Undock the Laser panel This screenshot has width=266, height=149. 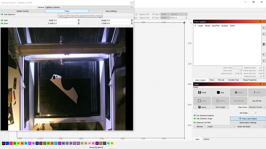tap(260, 84)
